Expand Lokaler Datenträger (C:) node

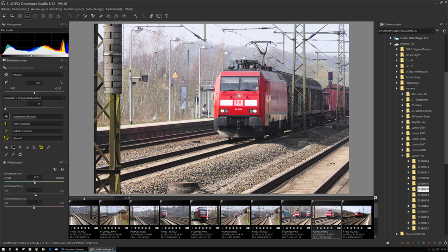(x=390, y=38)
